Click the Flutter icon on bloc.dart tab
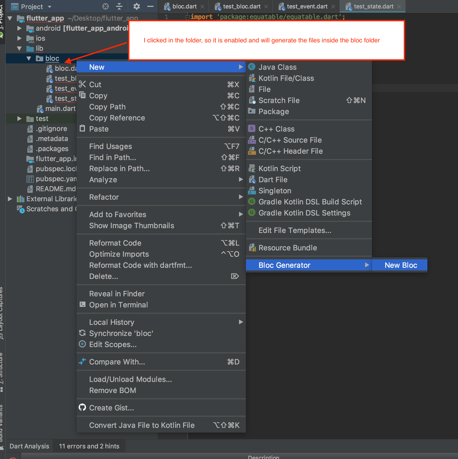The image size is (458, 459). coord(167,6)
